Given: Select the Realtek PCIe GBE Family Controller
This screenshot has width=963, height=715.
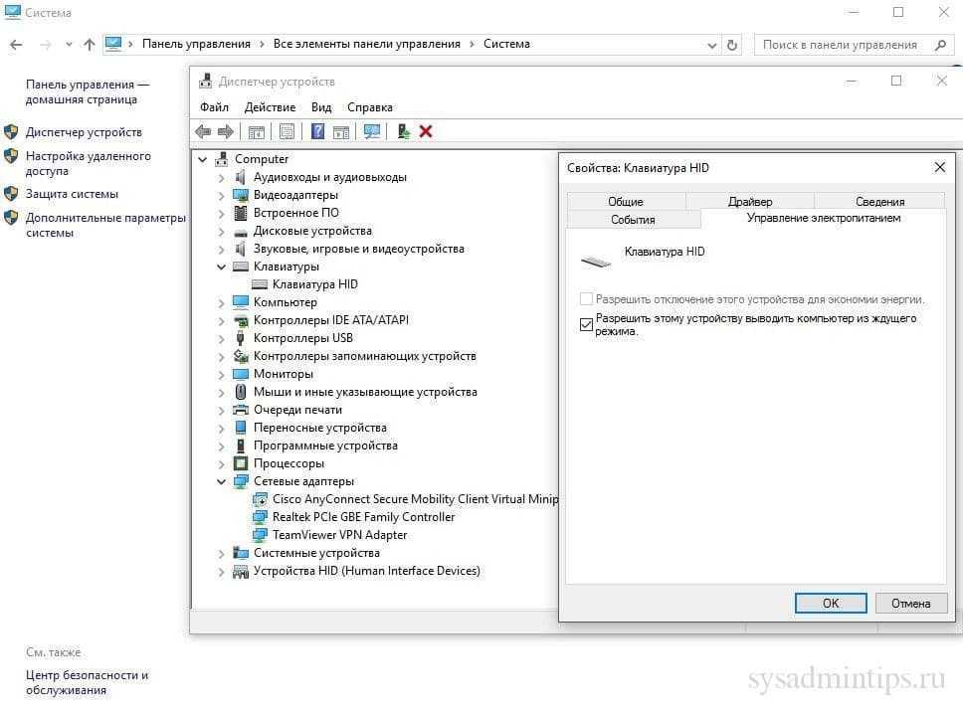Looking at the screenshot, I should coord(363,517).
